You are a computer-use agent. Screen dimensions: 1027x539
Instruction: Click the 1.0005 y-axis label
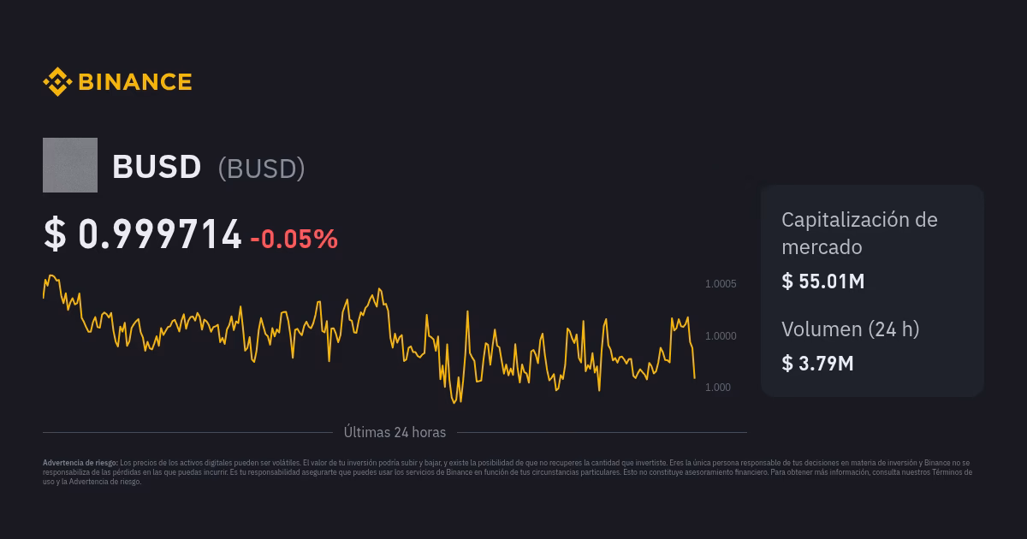coord(720,284)
